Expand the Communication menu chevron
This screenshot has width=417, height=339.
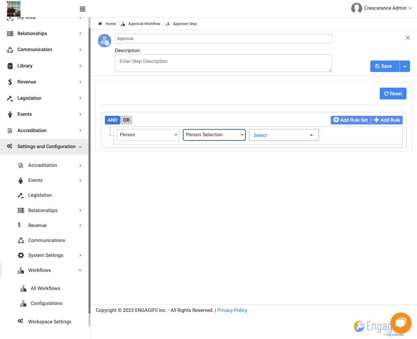click(x=80, y=50)
